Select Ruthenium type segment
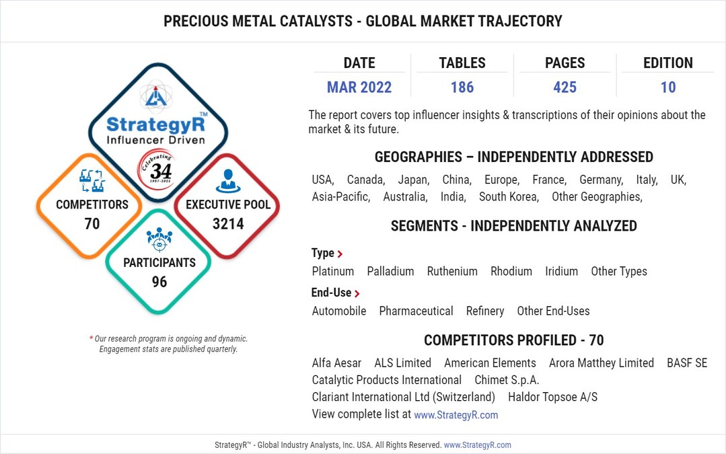The image size is (726, 454). click(452, 272)
